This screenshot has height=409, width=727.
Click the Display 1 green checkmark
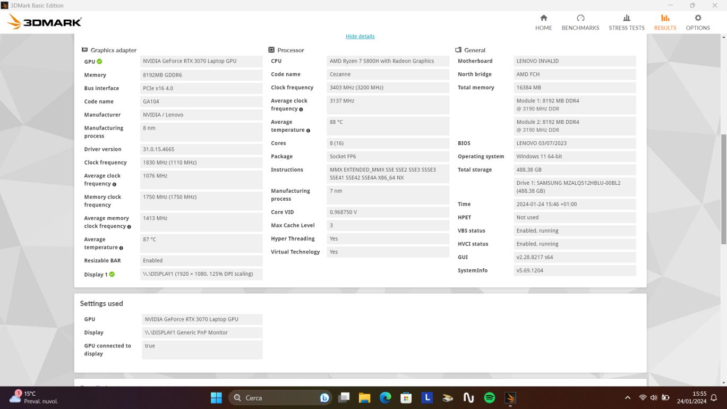[111, 274]
